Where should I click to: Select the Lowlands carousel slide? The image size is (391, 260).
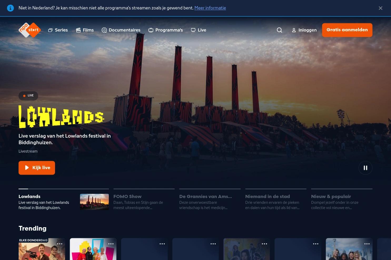click(x=64, y=200)
